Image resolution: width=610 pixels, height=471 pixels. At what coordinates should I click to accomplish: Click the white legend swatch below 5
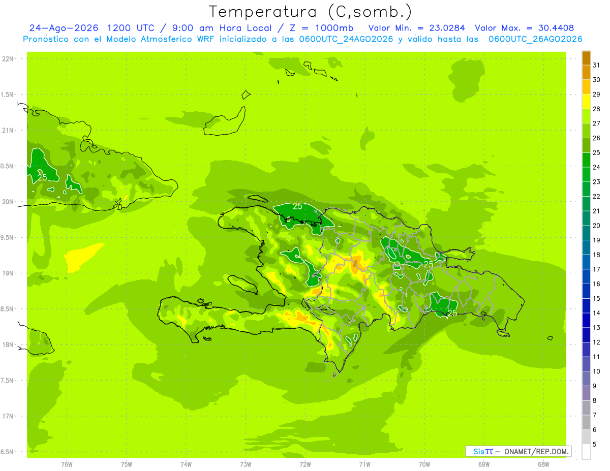[x=586, y=452]
